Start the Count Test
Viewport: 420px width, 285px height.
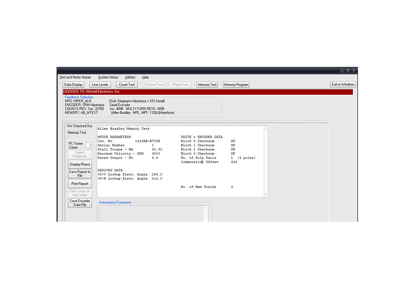pyautogui.click(x=127, y=85)
